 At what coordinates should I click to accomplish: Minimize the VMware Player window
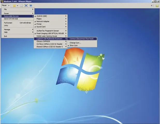coord(153,2)
